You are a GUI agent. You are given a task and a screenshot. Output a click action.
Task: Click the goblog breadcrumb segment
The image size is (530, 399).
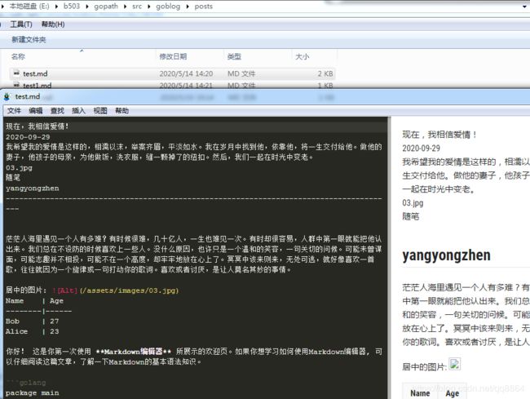168,6
